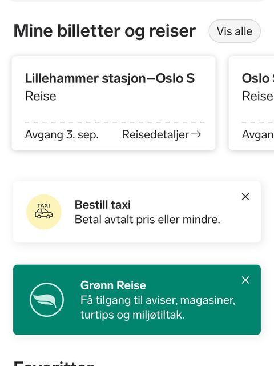This screenshot has height=366, width=274.
Task: Click the cut-off Favoritter heading
Action: (54, 363)
